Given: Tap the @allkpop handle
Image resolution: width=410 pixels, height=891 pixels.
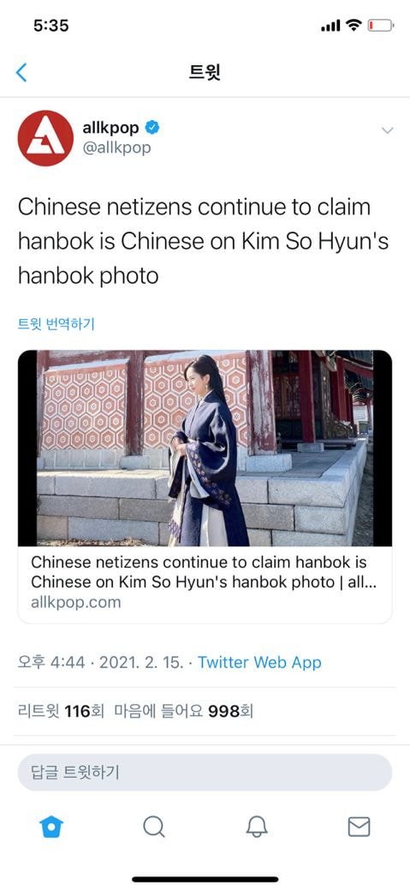Looking at the screenshot, I should click(116, 147).
